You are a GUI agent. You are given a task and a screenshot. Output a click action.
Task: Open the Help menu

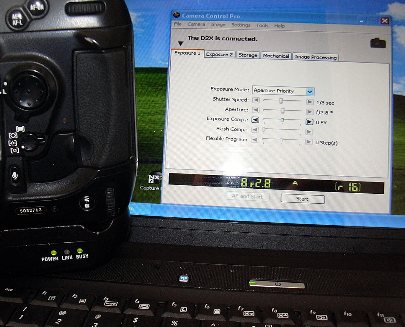pos(279,26)
